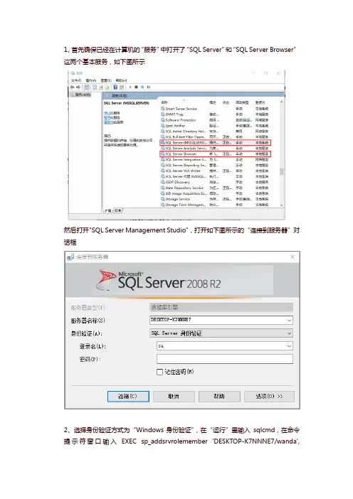Expand the 选项(O) >> button
Viewport: 353px width, 499px height.
269,396
